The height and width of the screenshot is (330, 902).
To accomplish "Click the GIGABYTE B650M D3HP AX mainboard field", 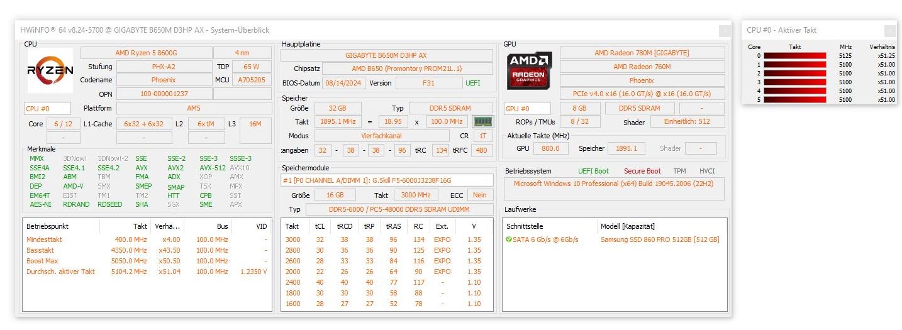I will tap(386, 55).
